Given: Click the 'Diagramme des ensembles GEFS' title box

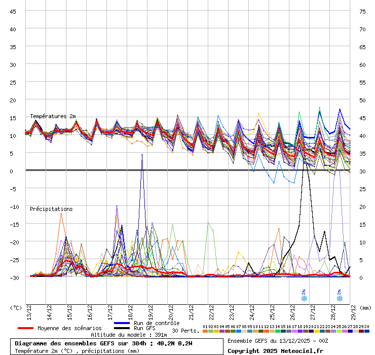Looking at the screenshot, I should pos(117,347).
